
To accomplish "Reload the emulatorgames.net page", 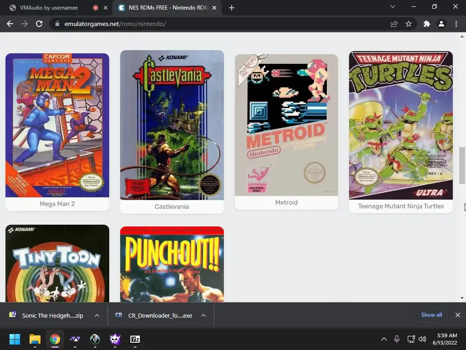I will [39, 24].
